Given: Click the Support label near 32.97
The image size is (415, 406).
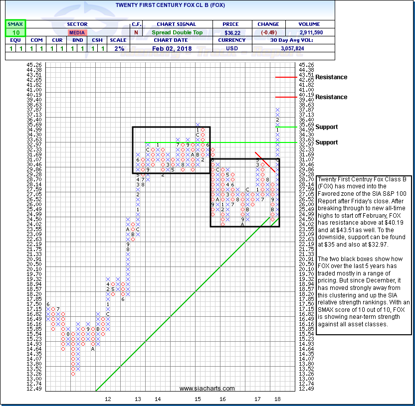Looking at the screenshot, I should (327, 142).
